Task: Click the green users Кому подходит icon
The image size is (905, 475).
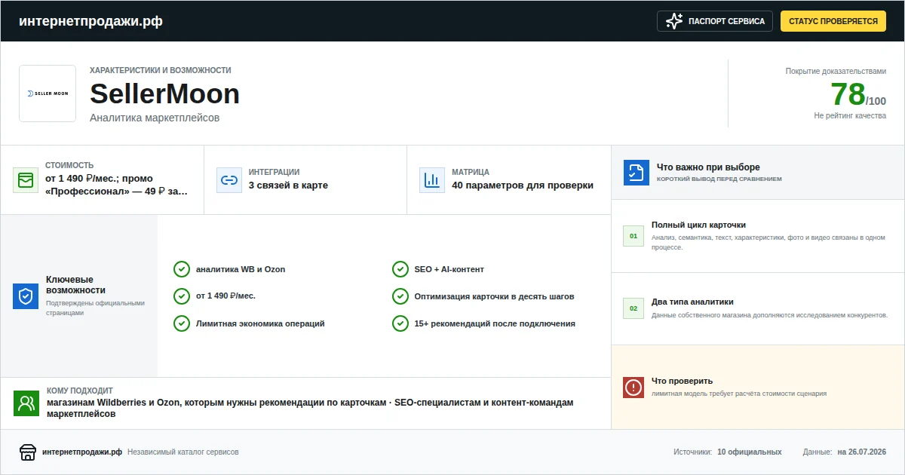Action: click(26, 403)
